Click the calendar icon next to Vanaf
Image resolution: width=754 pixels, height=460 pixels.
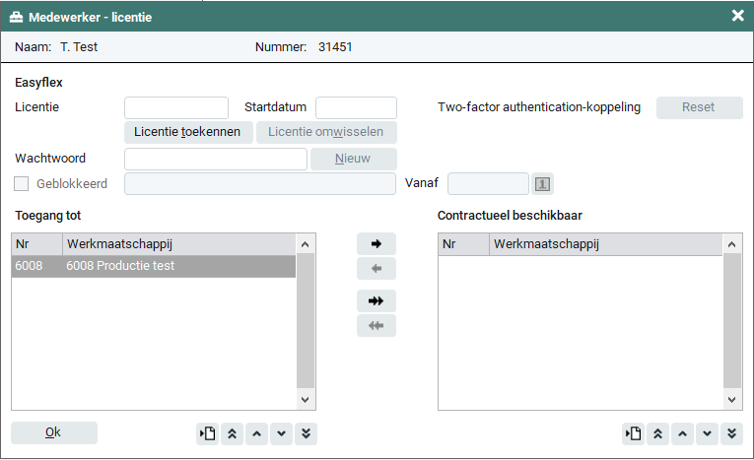point(543,184)
